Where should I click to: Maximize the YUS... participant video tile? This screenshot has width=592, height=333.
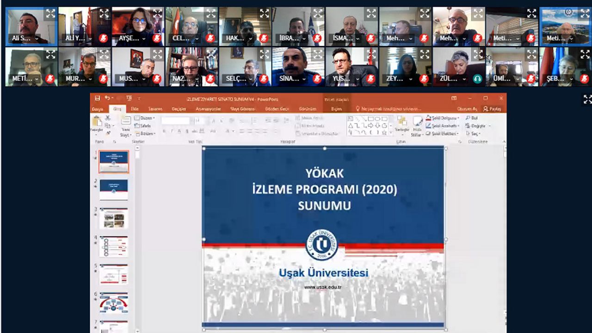371,54
